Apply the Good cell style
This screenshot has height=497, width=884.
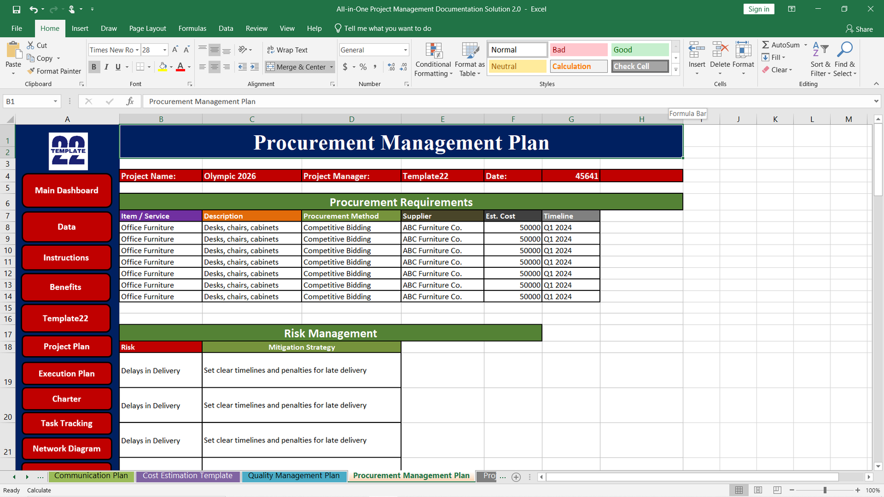pyautogui.click(x=640, y=50)
